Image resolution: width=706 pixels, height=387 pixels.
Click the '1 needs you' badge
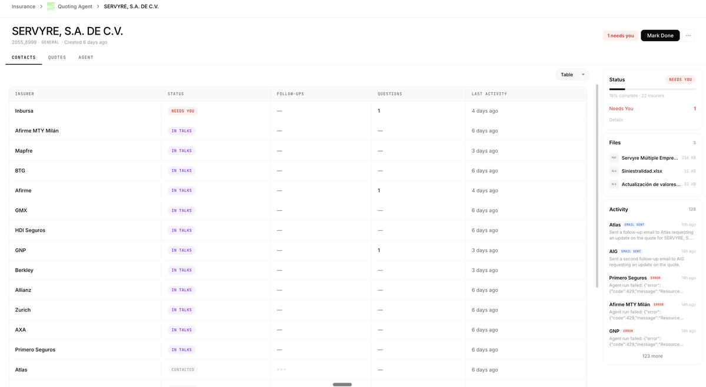tap(621, 36)
